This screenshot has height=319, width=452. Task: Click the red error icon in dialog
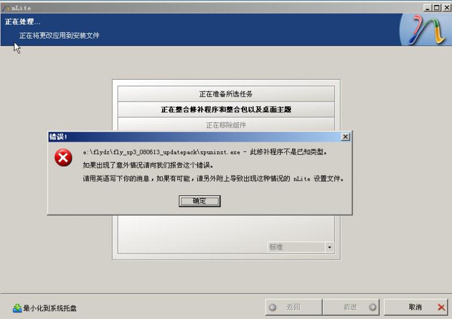pyautogui.click(x=63, y=158)
